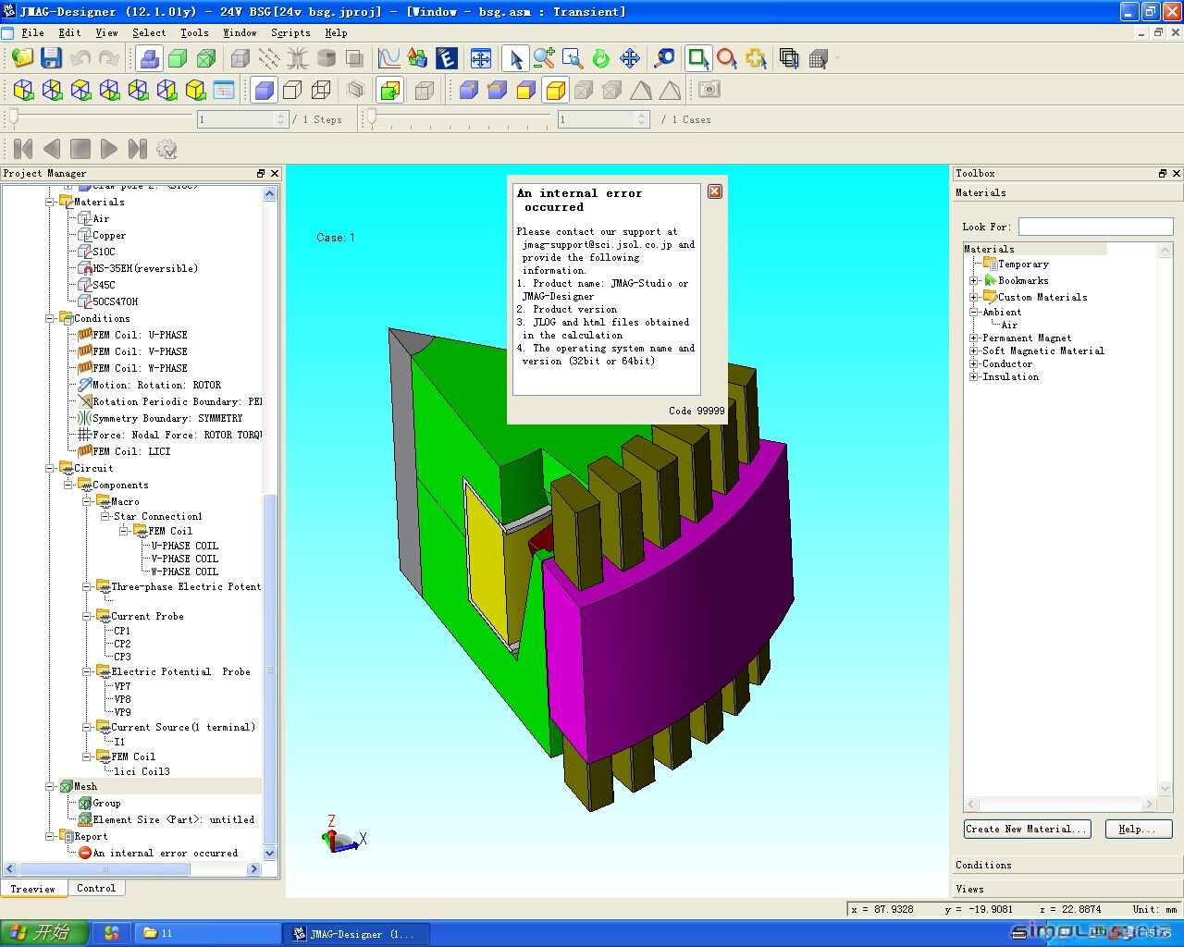Viewport: 1184px width, 947px height.
Task: Toggle solid shaded cube display mode
Action: click(264, 90)
